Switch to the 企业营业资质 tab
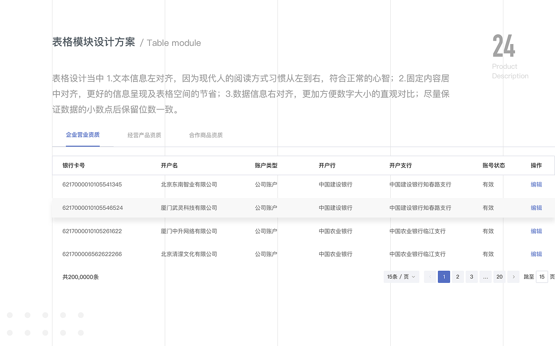555x346 pixels. [83, 135]
